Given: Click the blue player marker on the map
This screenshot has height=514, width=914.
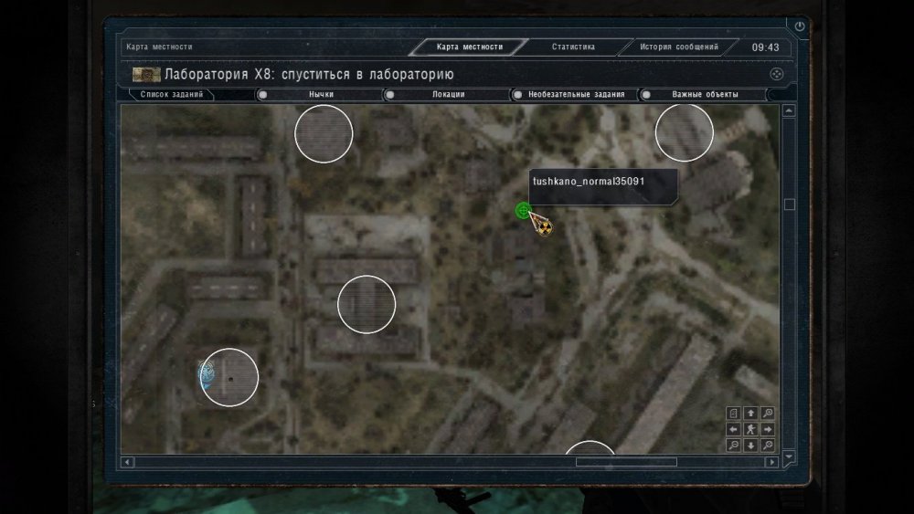Looking at the screenshot, I should (x=206, y=374).
